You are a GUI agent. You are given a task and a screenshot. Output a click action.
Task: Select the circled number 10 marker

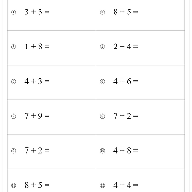tap(102, 151)
